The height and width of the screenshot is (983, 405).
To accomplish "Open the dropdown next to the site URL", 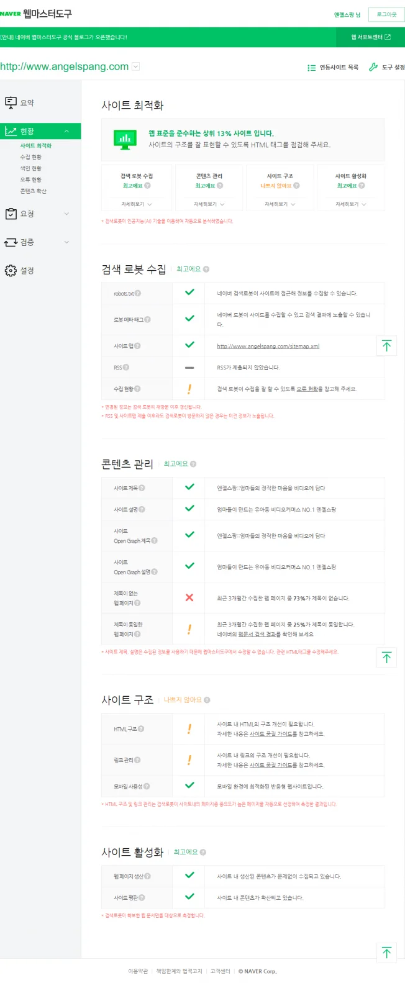I will (135, 66).
